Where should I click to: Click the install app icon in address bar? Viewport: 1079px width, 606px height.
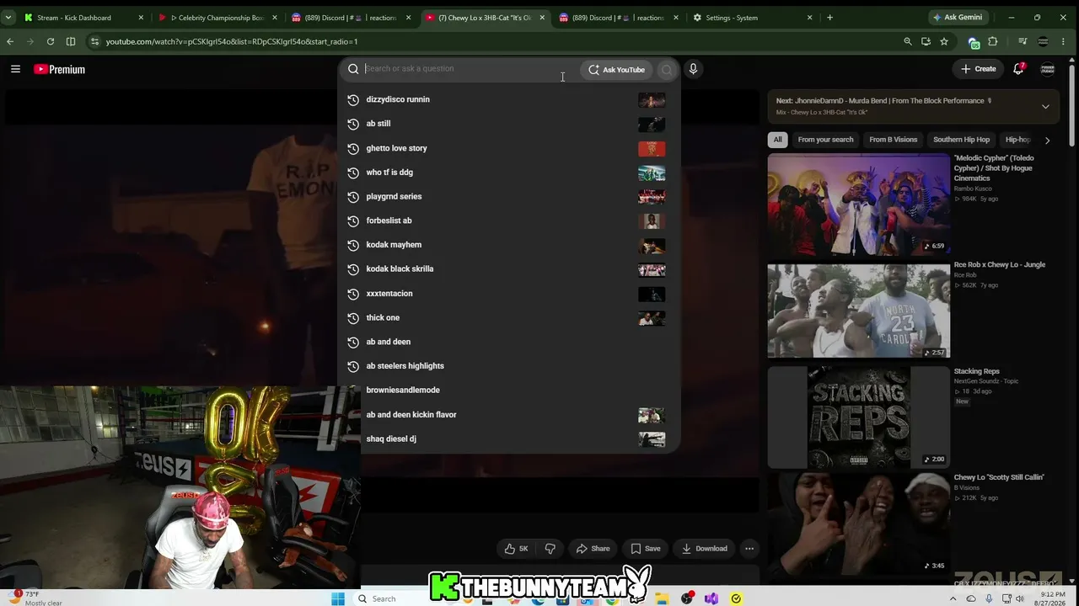tap(926, 41)
